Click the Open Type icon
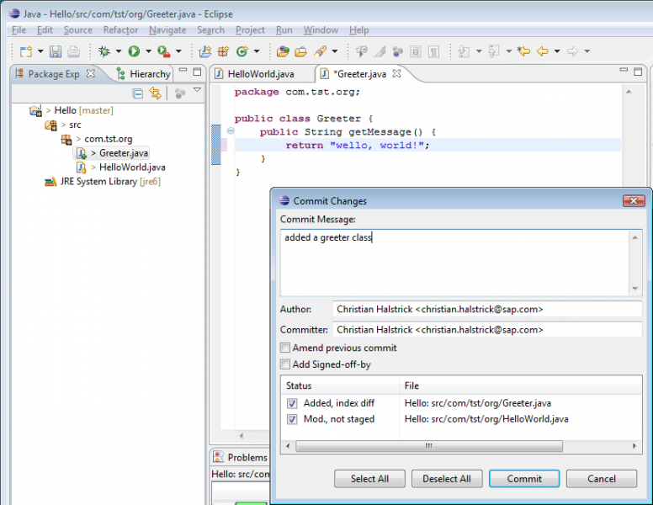Image resolution: width=653 pixels, height=505 pixels. [283, 51]
